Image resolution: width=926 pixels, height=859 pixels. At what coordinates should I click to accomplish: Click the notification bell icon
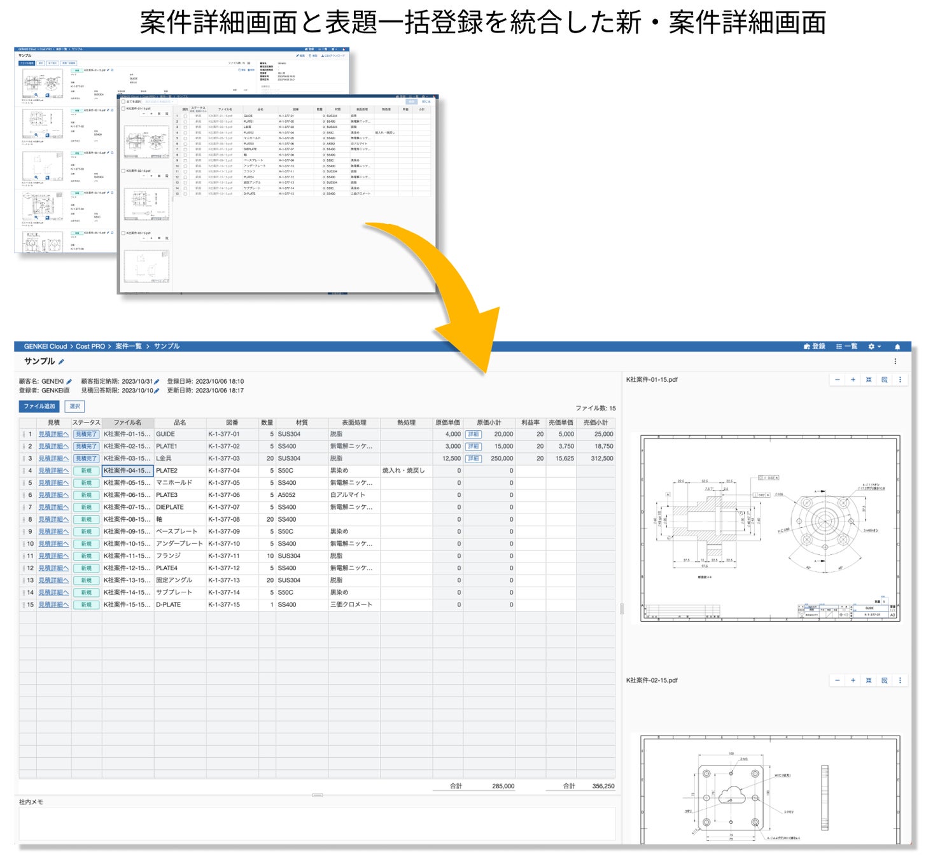[x=897, y=347]
